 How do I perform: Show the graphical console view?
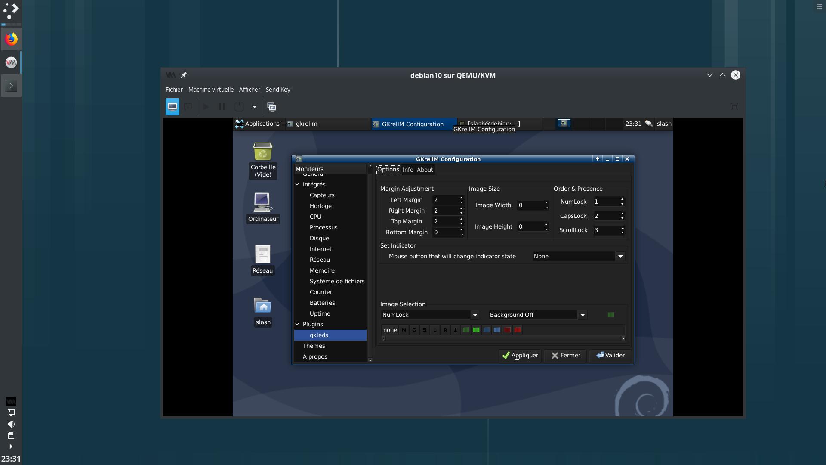point(173,107)
